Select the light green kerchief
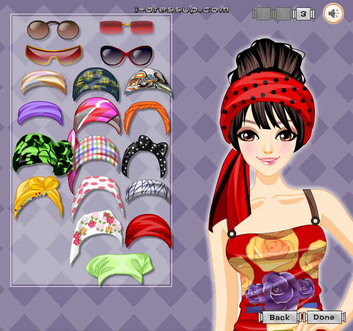This screenshot has width=353, height=331. pyautogui.click(x=120, y=269)
